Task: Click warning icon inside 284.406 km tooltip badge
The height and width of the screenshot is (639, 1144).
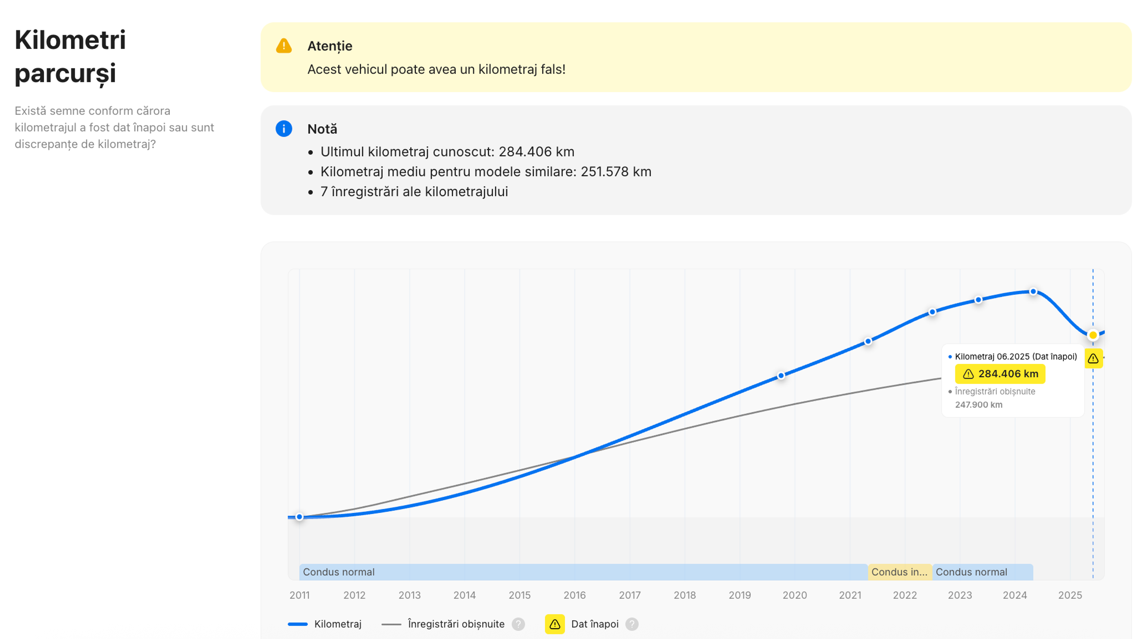Action: point(968,374)
